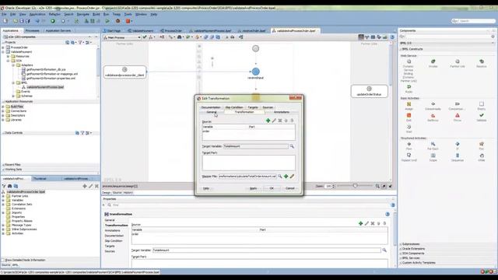Click Apply in Edit Transformation dialog

pos(253,188)
